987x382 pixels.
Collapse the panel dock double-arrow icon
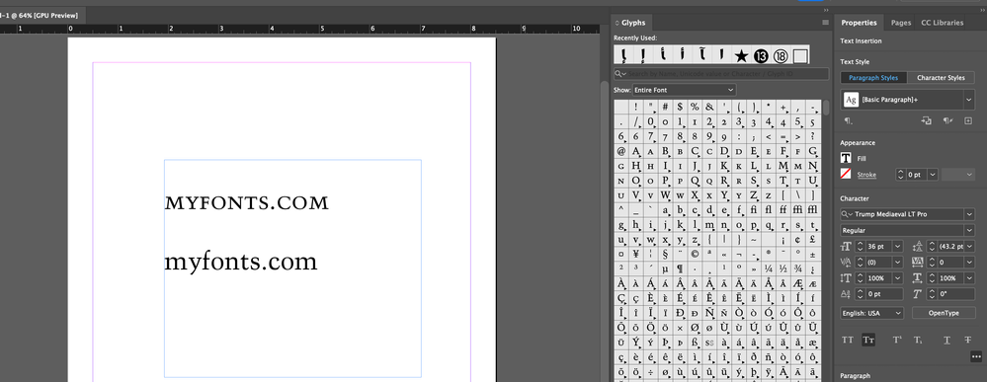(826, 11)
